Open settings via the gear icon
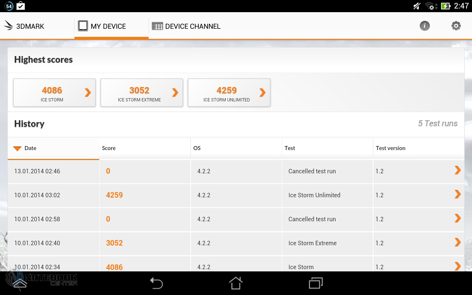The width and height of the screenshot is (472, 295). point(456,26)
